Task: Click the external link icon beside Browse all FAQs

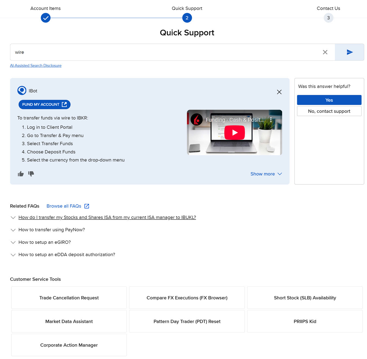Action: (x=86, y=206)
